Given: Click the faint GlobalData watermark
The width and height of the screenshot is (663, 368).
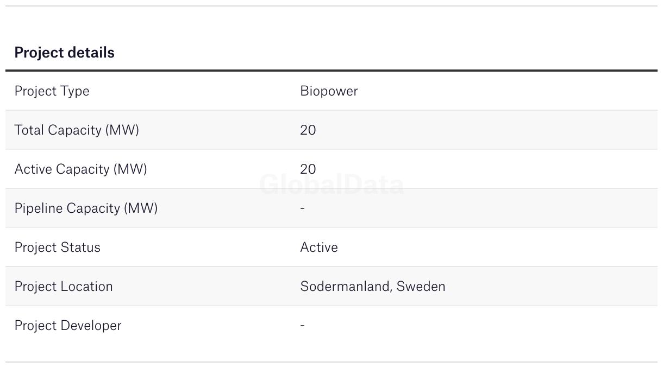Looking at the screenshot, I should click(x=331, y=185).
